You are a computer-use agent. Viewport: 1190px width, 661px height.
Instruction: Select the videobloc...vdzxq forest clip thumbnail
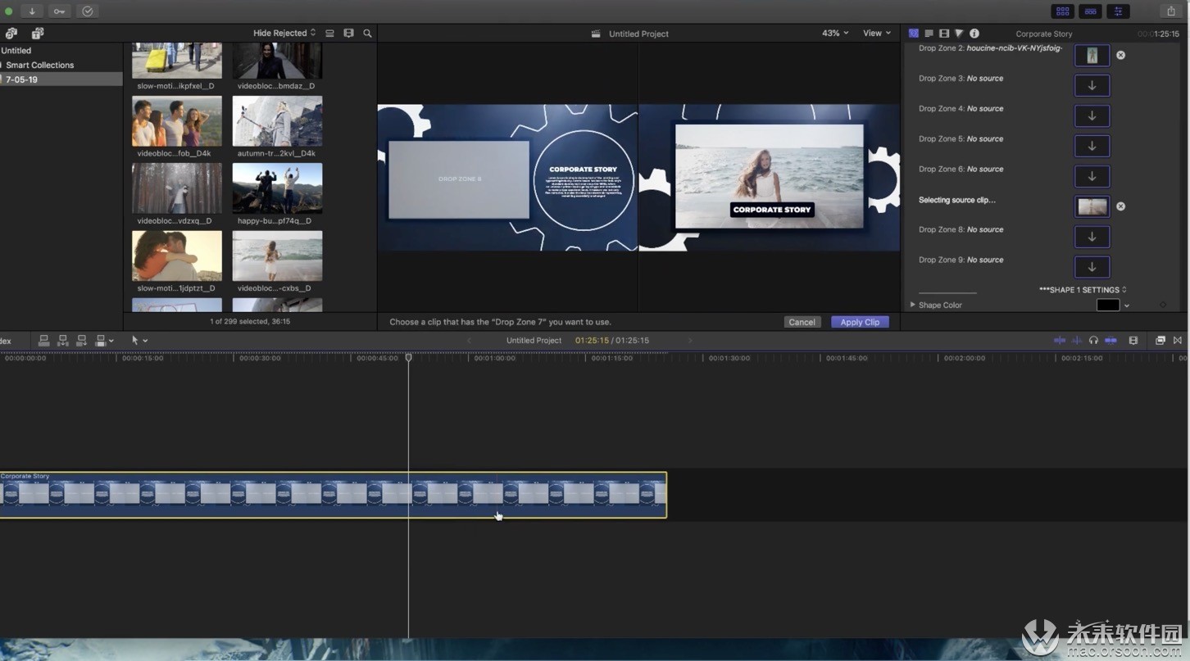[x=176, y=188]
